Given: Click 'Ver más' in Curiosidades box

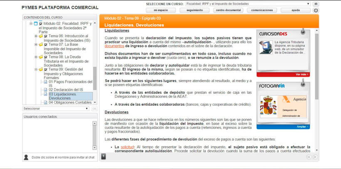Looking at the screenshot, I should click(302, 74).
